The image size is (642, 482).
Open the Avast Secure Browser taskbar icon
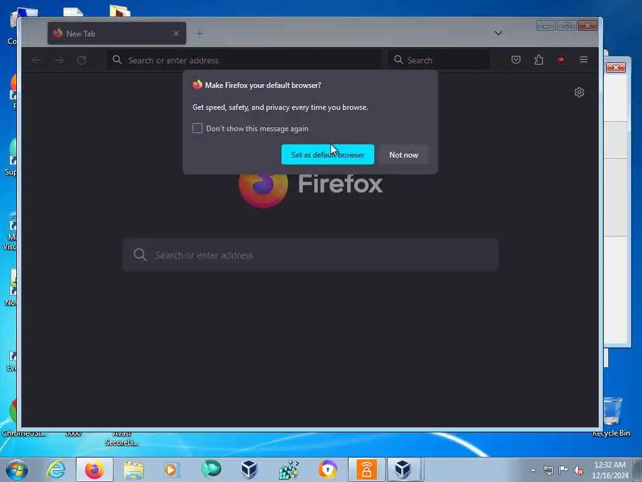point(327,469)
